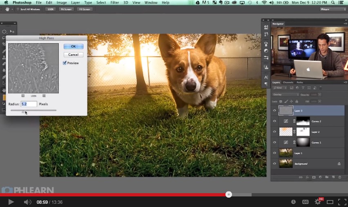Open the Navigator panel flyout menu

click(345, 24)
